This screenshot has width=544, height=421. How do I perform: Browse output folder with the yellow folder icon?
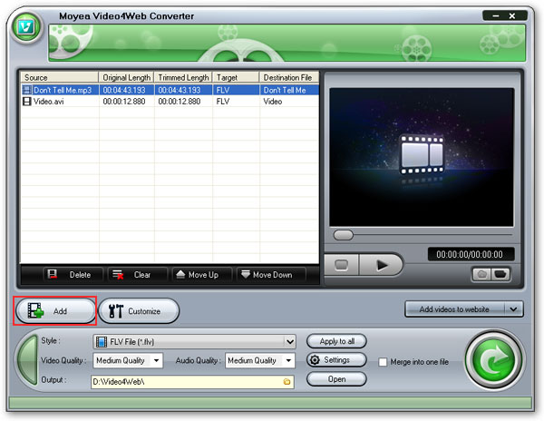point(287,382)
